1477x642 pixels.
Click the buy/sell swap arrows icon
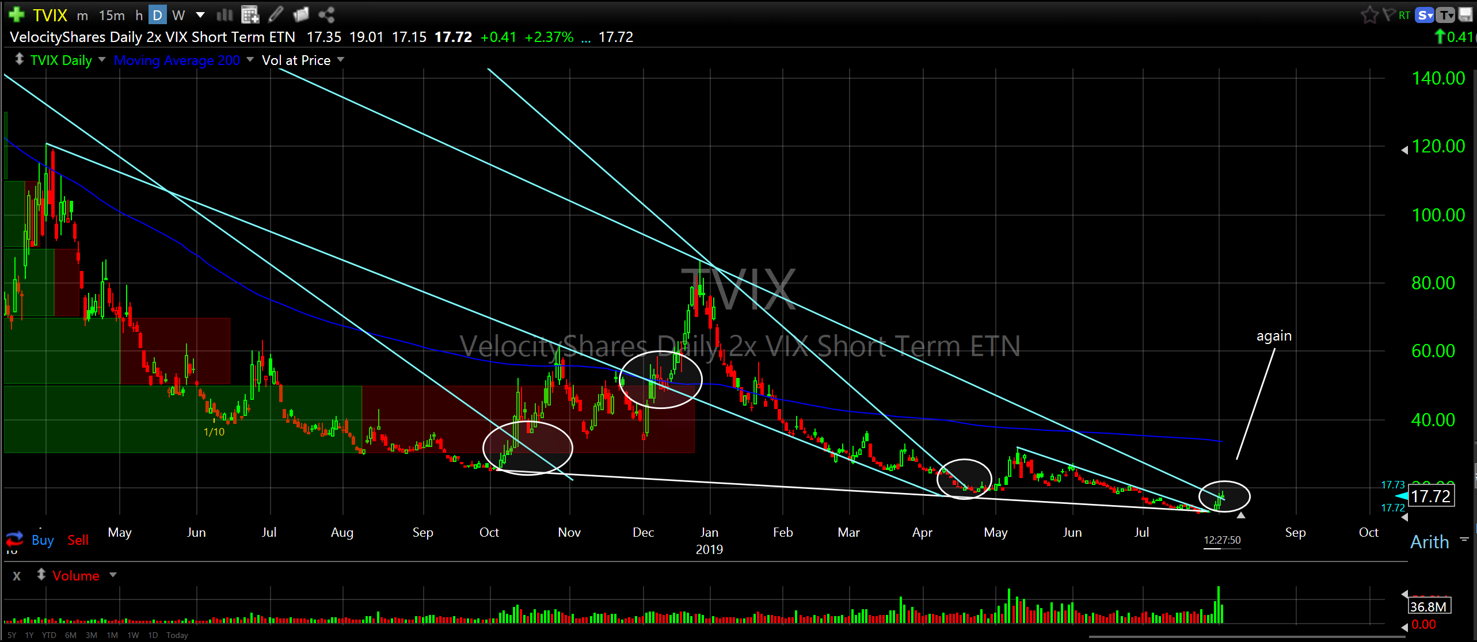coord(14,539)
